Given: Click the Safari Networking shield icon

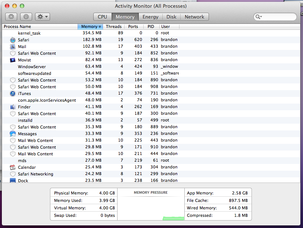Looking at the screenshot, I should point(13,174).
